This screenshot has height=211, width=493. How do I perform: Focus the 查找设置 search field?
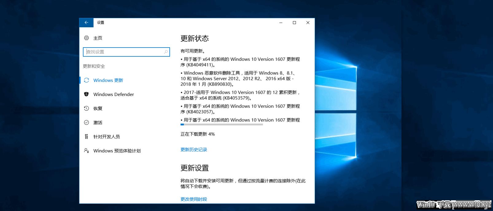126,52
